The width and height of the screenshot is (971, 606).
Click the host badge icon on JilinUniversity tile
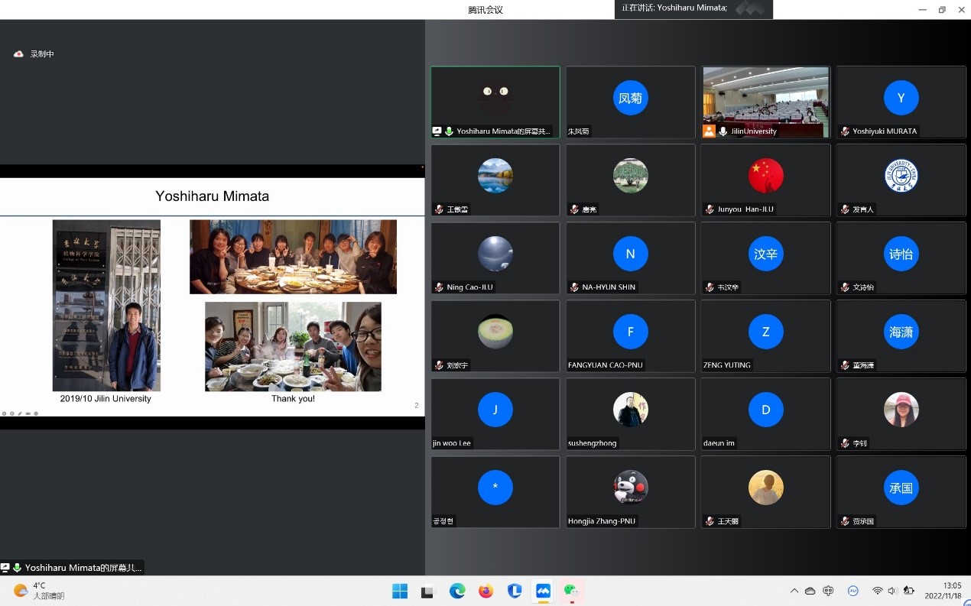709,131
